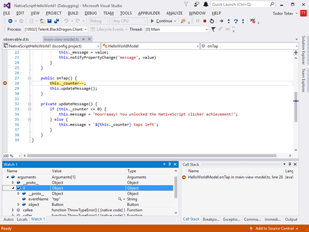Click the Step Out icon
This screenshot has height=232, width=309.
[x=243, y=21]
